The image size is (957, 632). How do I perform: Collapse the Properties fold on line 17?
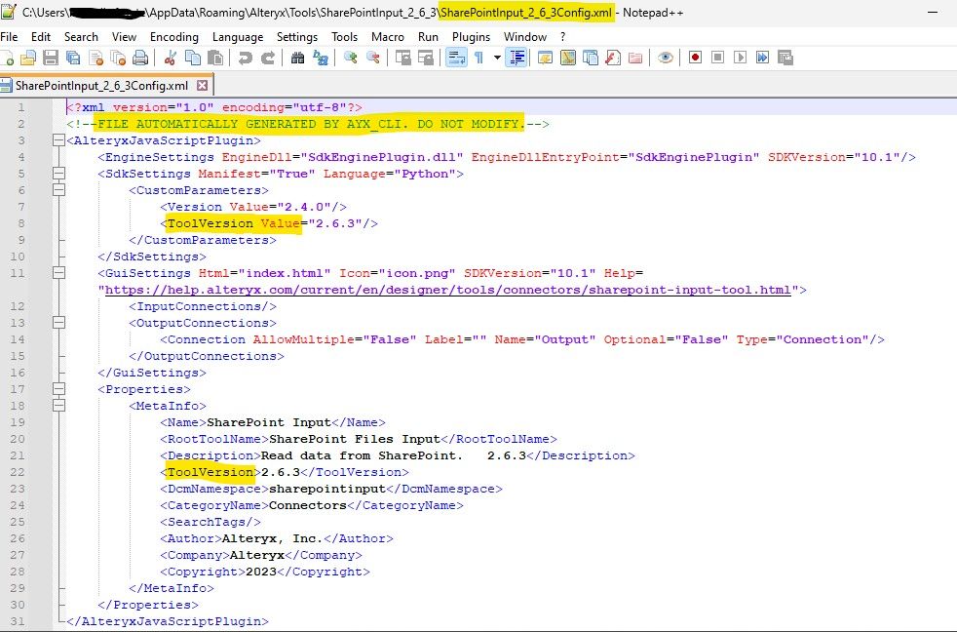[58, 389]
